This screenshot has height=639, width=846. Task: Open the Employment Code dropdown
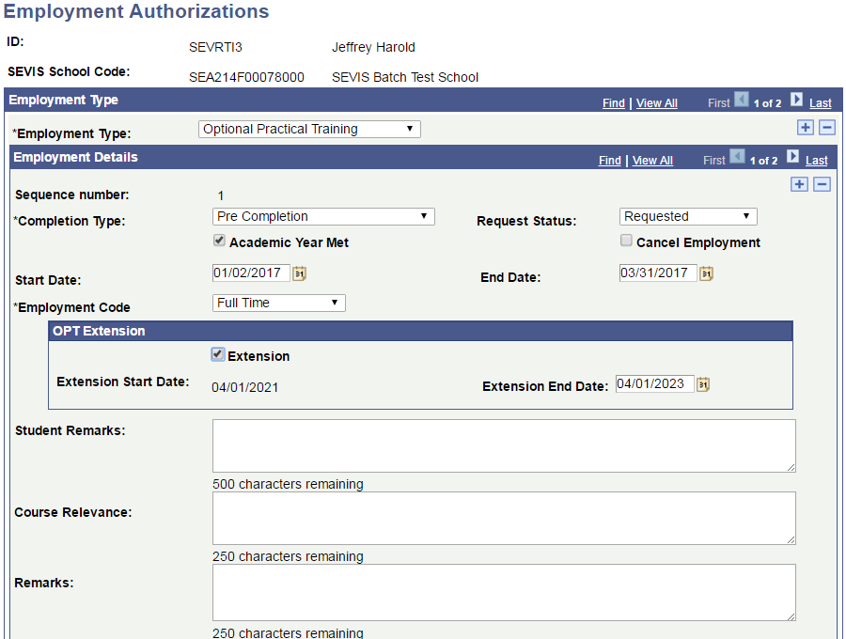(278, 303)
